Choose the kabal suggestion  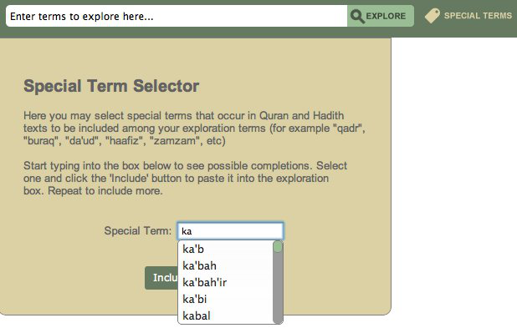pyautogui.click(x=226, y=315)
